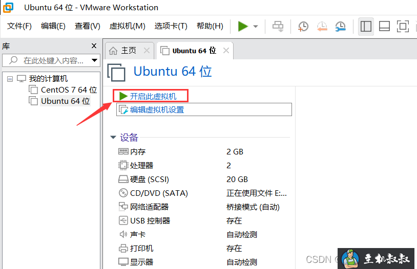
Task: Close the Ubuntu 64 位 tab
Action: click(x=226, y=50)
